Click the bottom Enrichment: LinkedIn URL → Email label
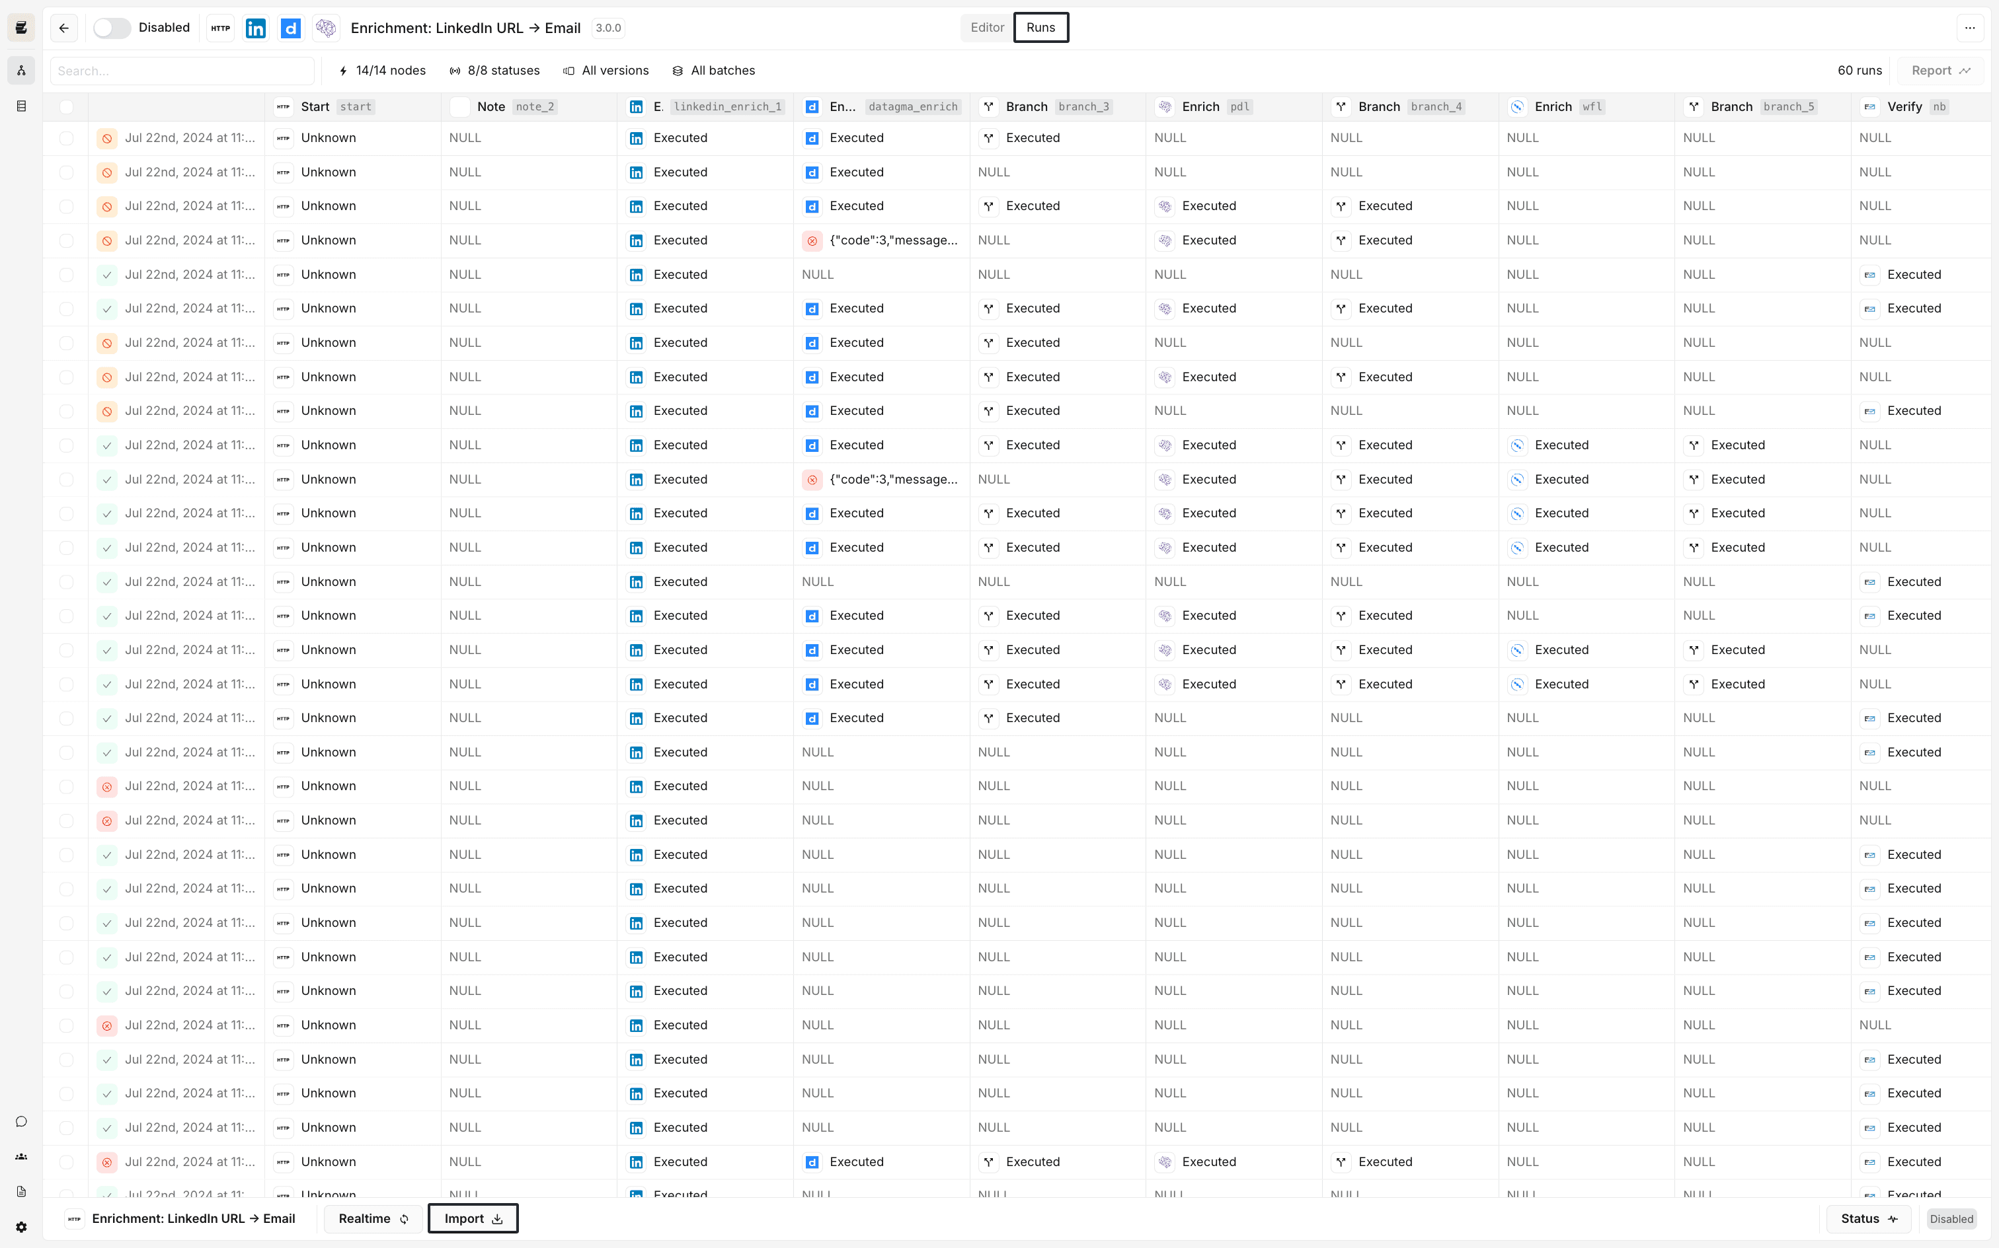 pyautogui.click(x=193, y=1218)
